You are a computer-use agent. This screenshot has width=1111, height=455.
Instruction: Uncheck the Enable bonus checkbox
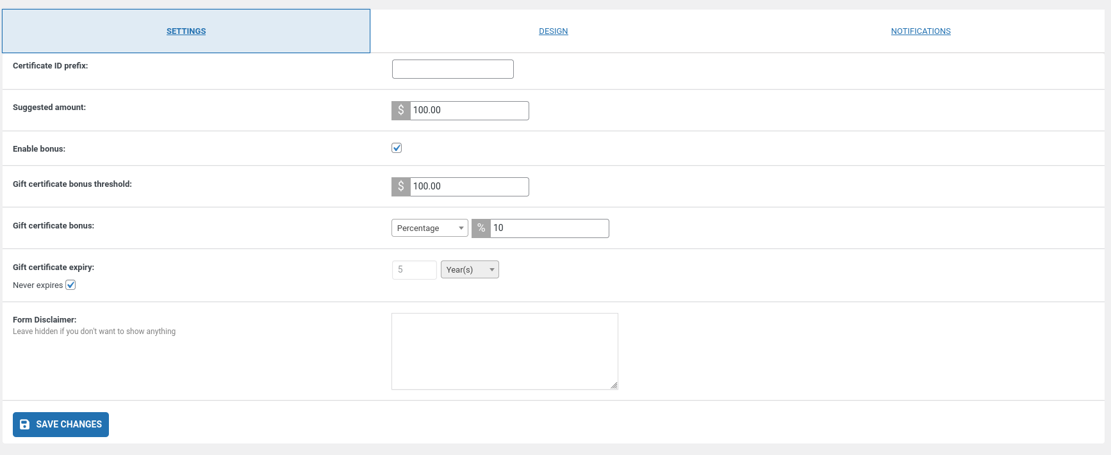pos(397,148)
